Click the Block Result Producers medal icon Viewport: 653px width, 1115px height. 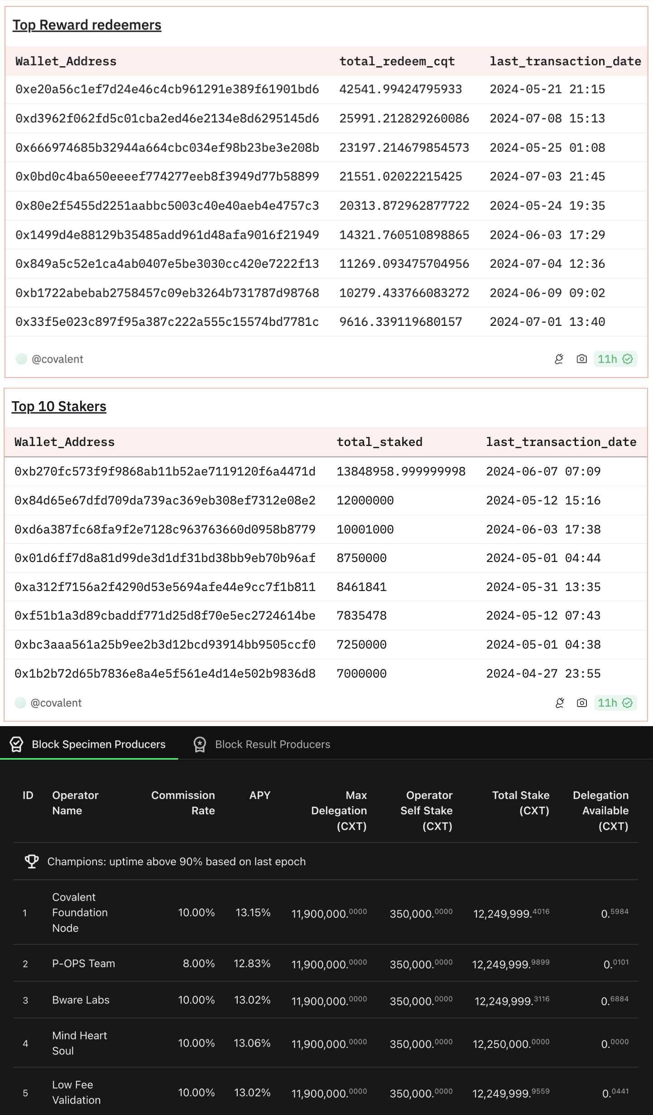200,744
